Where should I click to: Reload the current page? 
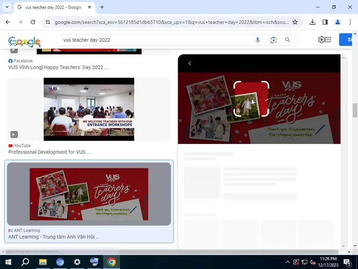pos(33,22)
